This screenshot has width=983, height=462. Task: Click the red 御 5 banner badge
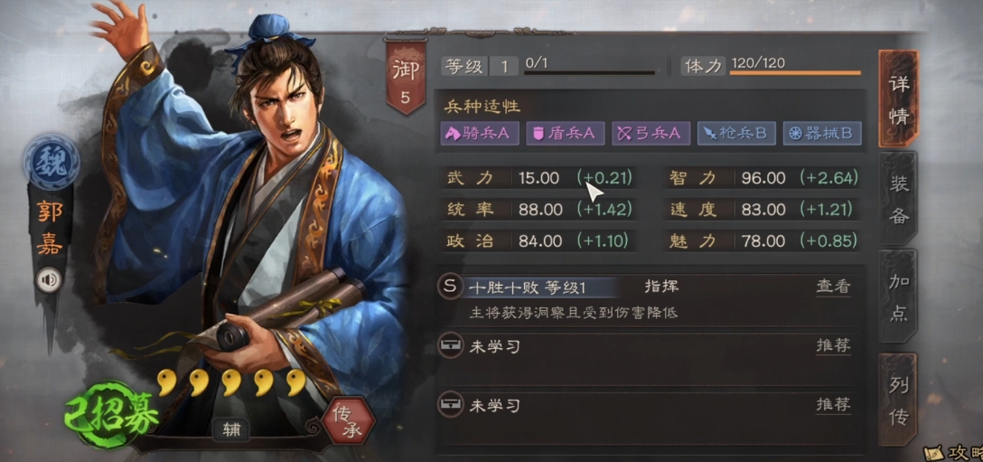click(x=405, y=76)
